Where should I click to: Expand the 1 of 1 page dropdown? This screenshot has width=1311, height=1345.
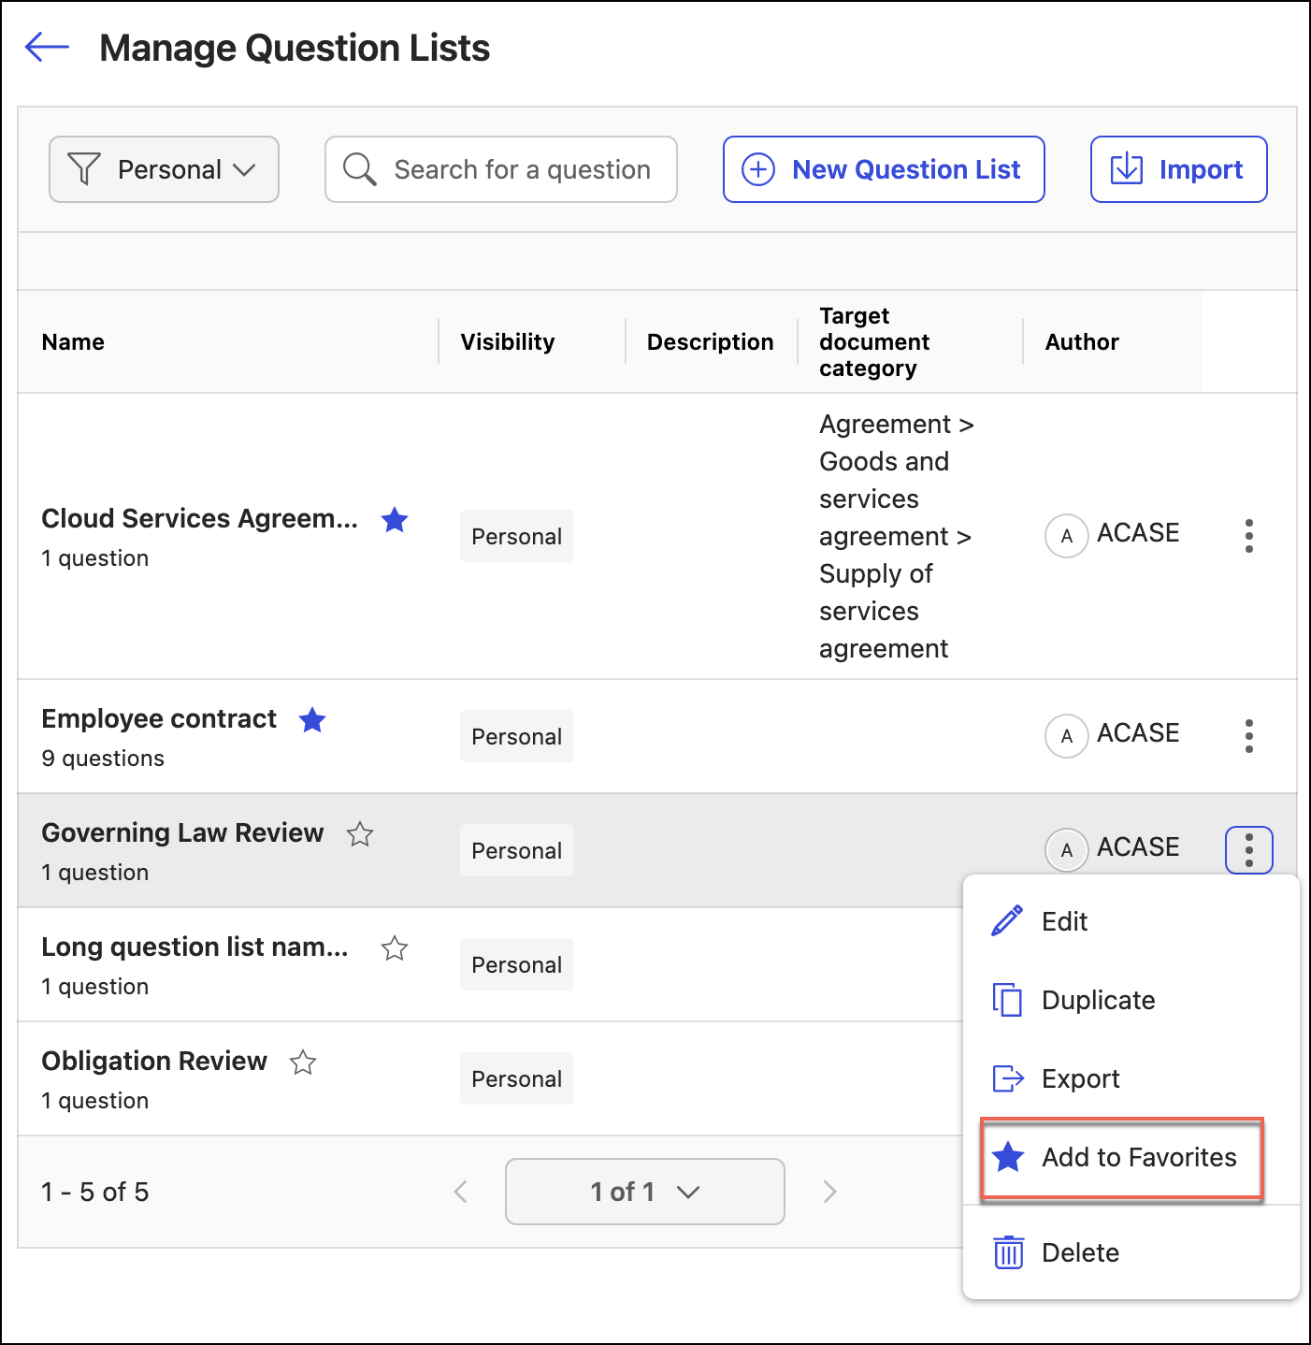644,1192
